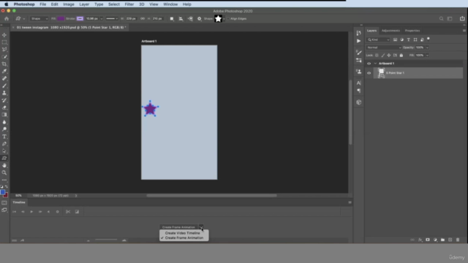Select the Zoom tool
This screenshot has width=468, height=263.
[4, 172]
